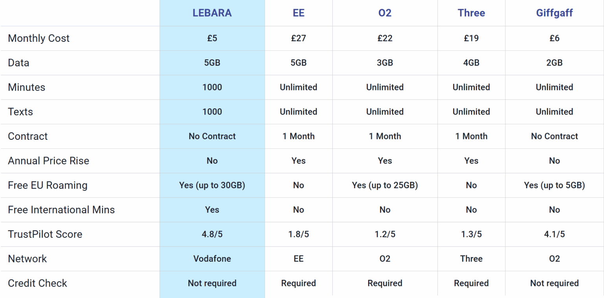Viewport: 604px width, 298px height.
Task: Click the Credit Check row label
Action: (37, 283)
